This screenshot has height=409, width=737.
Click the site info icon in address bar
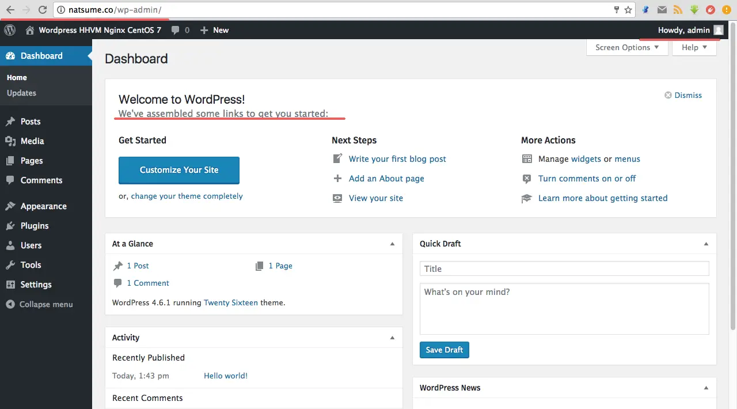tap(61, 10)
